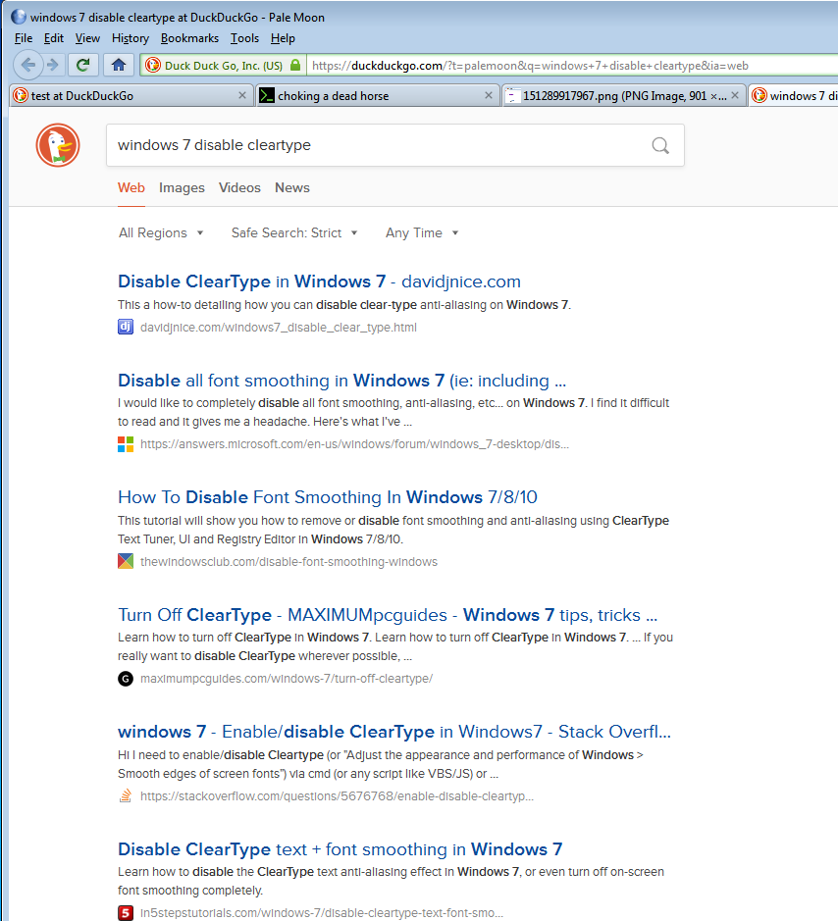
Task: Expand the All Regions dropdown
Action: (161, 233)
